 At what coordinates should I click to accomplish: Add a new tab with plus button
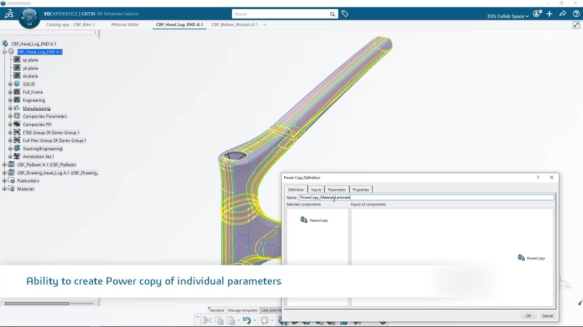coord(265,24)
